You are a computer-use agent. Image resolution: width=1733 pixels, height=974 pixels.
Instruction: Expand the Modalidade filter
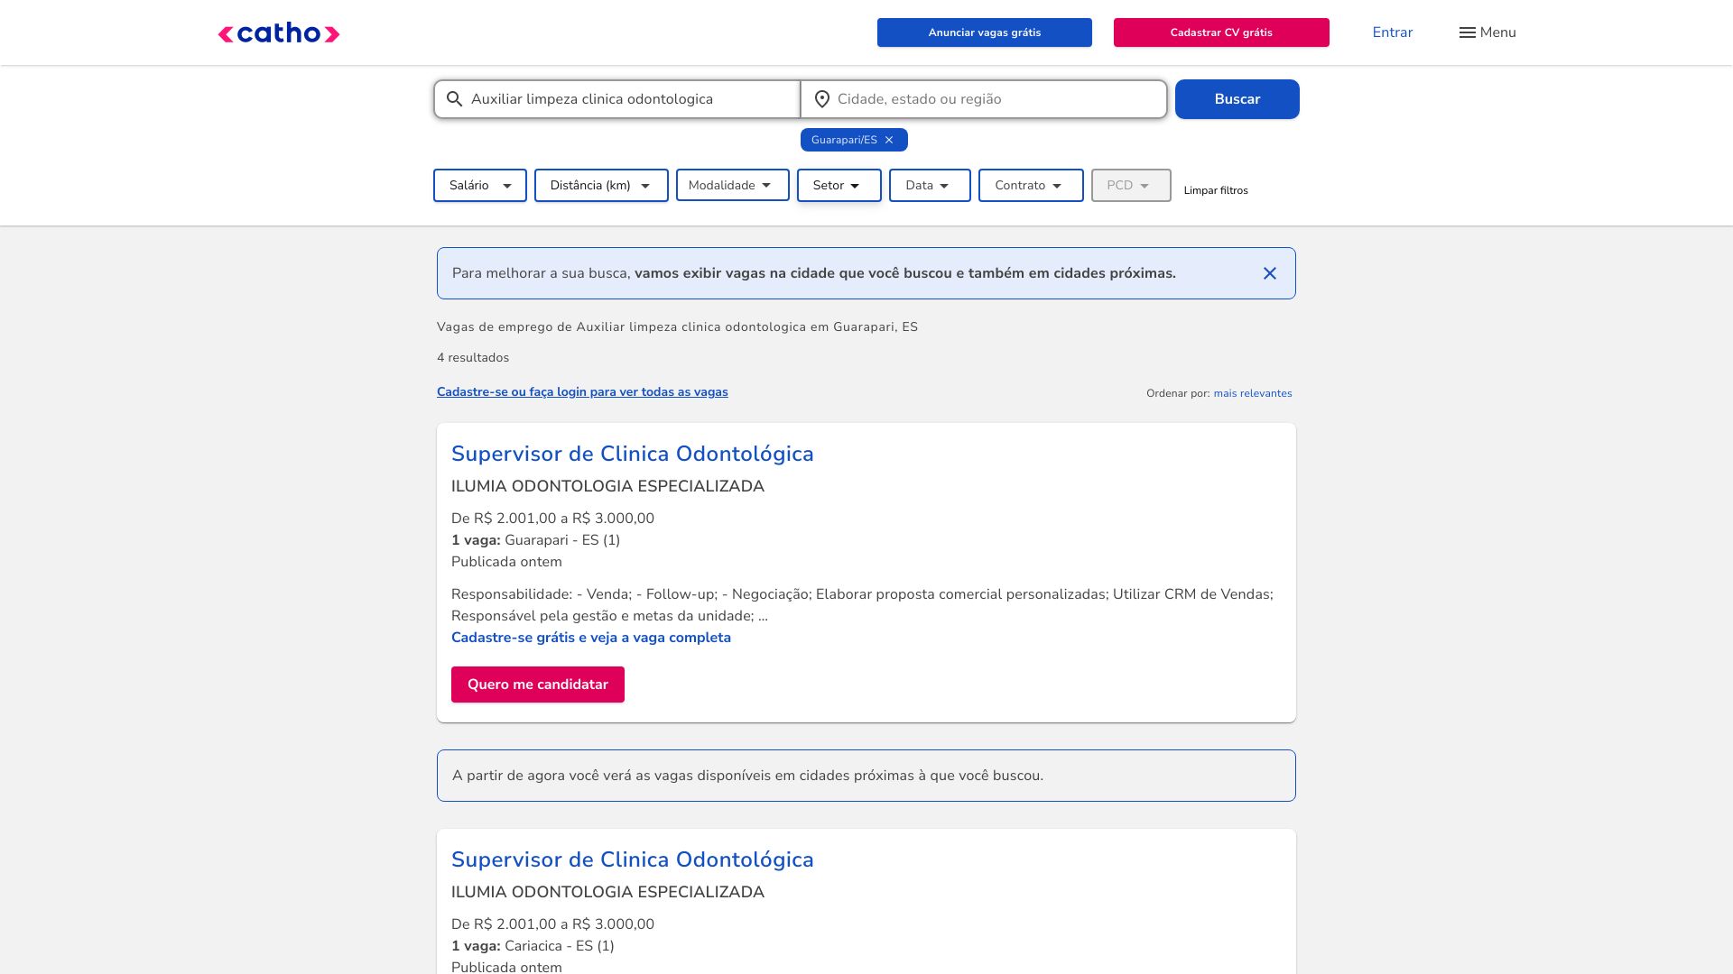click(733, 186)
